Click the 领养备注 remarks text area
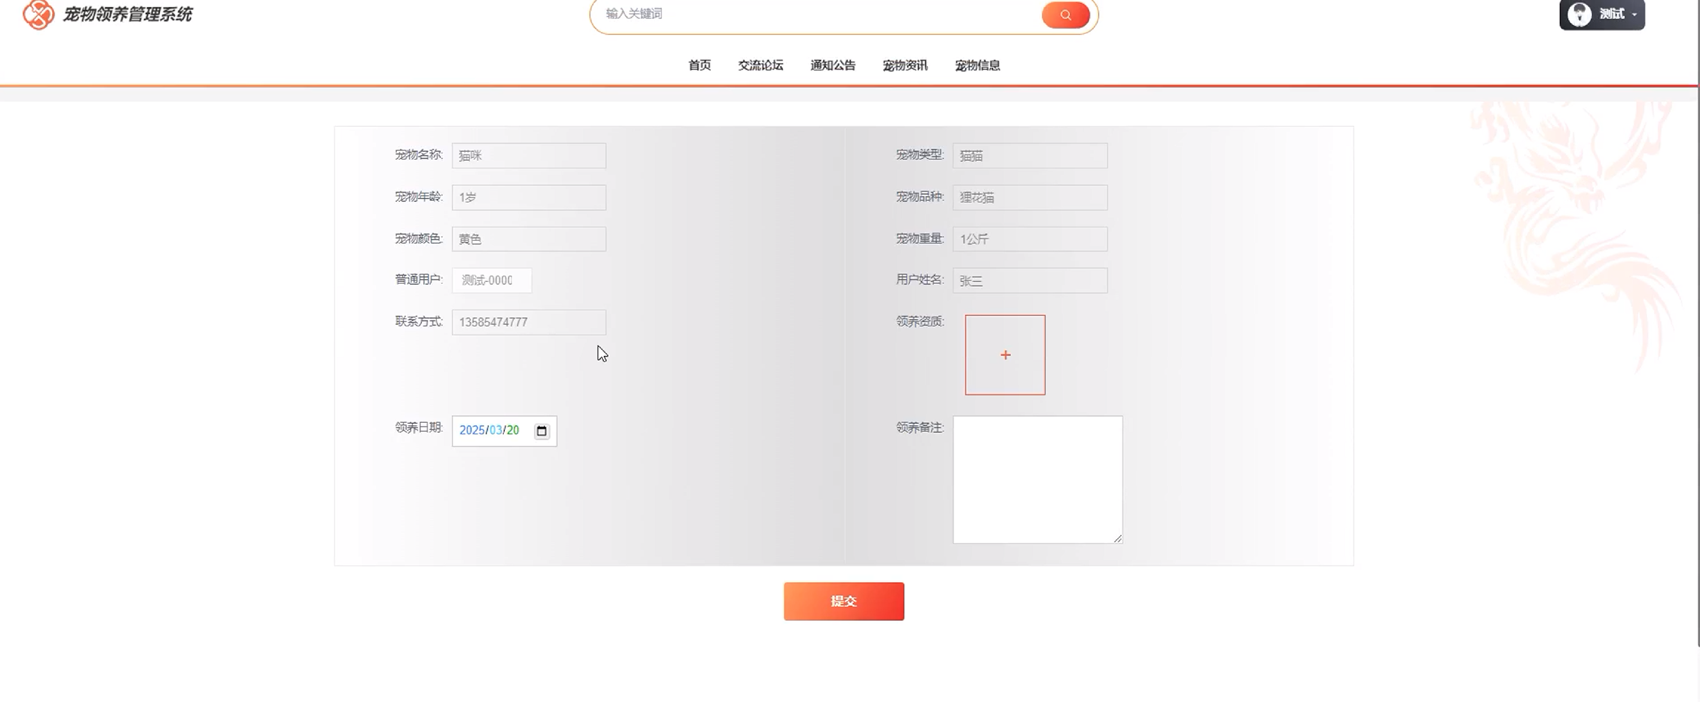This screenshot has width=1700, height=702. (x=1037, y=479)
